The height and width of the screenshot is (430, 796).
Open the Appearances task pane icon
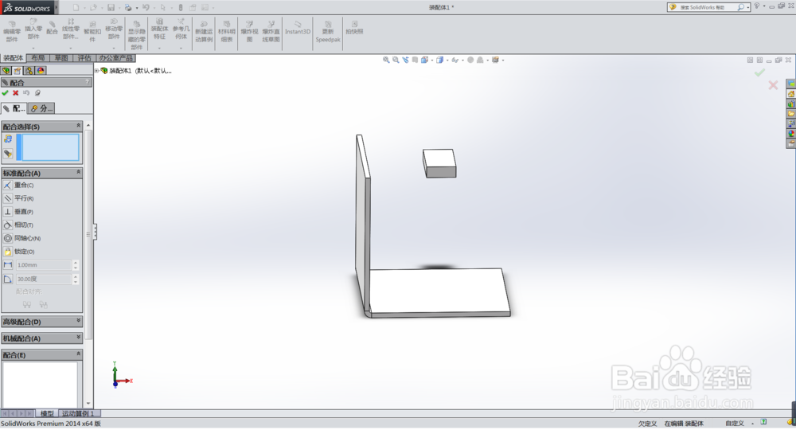(791, 134)
